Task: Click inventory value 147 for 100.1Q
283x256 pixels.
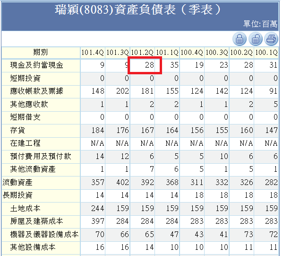Action: (272, 130)
